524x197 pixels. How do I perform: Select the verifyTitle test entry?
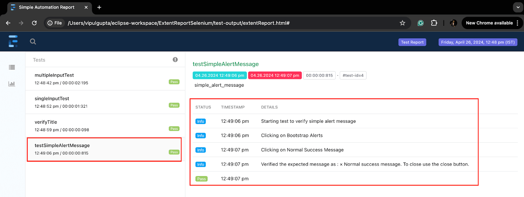(105, 126)
